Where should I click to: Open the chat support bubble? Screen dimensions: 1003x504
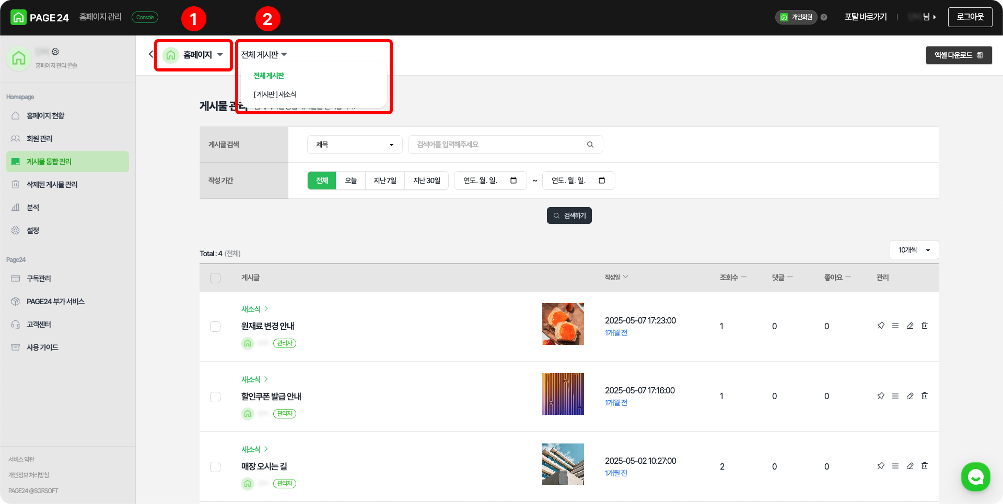[975, 476]
